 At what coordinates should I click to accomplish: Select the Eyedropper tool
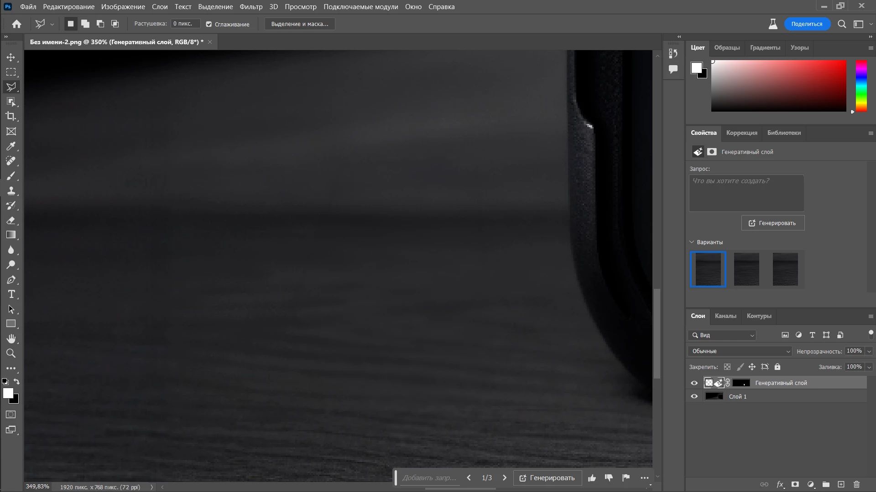(x=11, y=146)
